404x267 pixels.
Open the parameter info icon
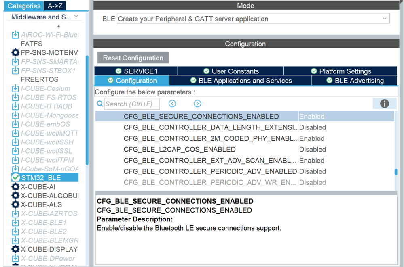pyautogui.click(x=385, y=104)
